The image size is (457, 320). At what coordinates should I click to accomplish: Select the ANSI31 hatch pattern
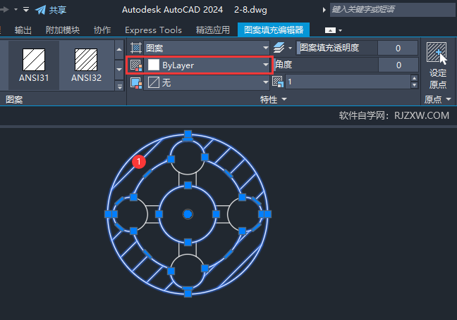[34, 65]
